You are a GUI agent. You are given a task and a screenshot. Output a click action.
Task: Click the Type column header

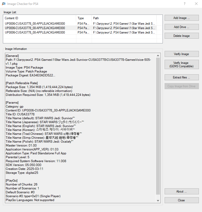click(x=84, y=18)
